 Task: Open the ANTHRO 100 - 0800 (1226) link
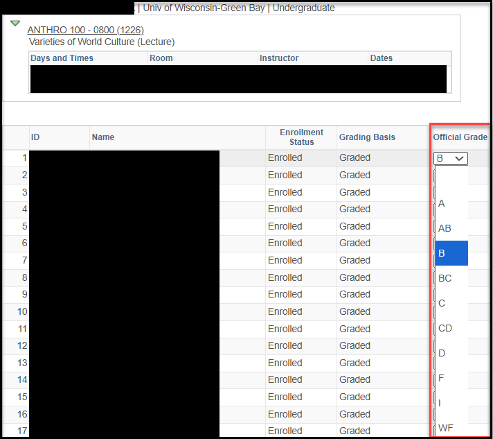pos(85,30)
